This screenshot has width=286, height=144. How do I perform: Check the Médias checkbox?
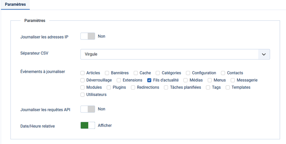186,80
